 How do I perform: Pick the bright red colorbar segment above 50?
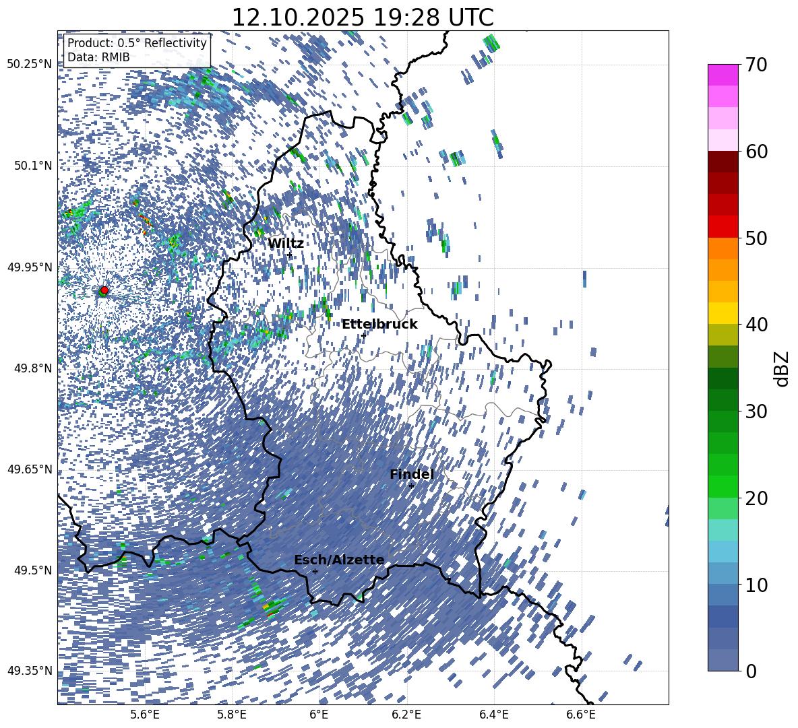(723, 226)
